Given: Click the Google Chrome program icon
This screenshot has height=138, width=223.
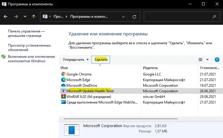Looking at the screenshot, I should pyautogui.click(x=63, y=74).
